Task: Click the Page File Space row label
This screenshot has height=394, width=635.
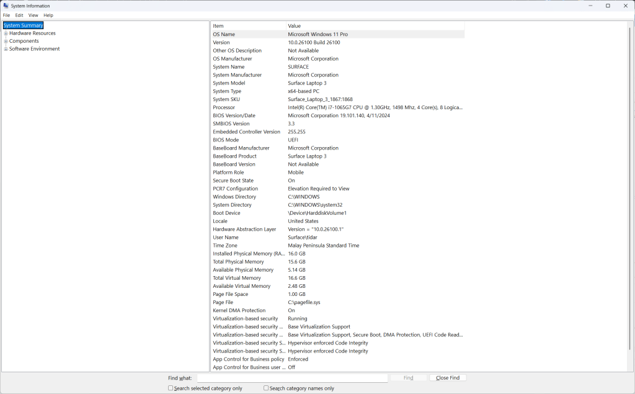Action: coord(231,294)
